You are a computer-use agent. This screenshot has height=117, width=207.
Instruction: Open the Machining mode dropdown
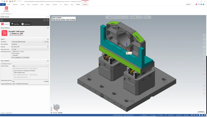click(x=30, y=49)
